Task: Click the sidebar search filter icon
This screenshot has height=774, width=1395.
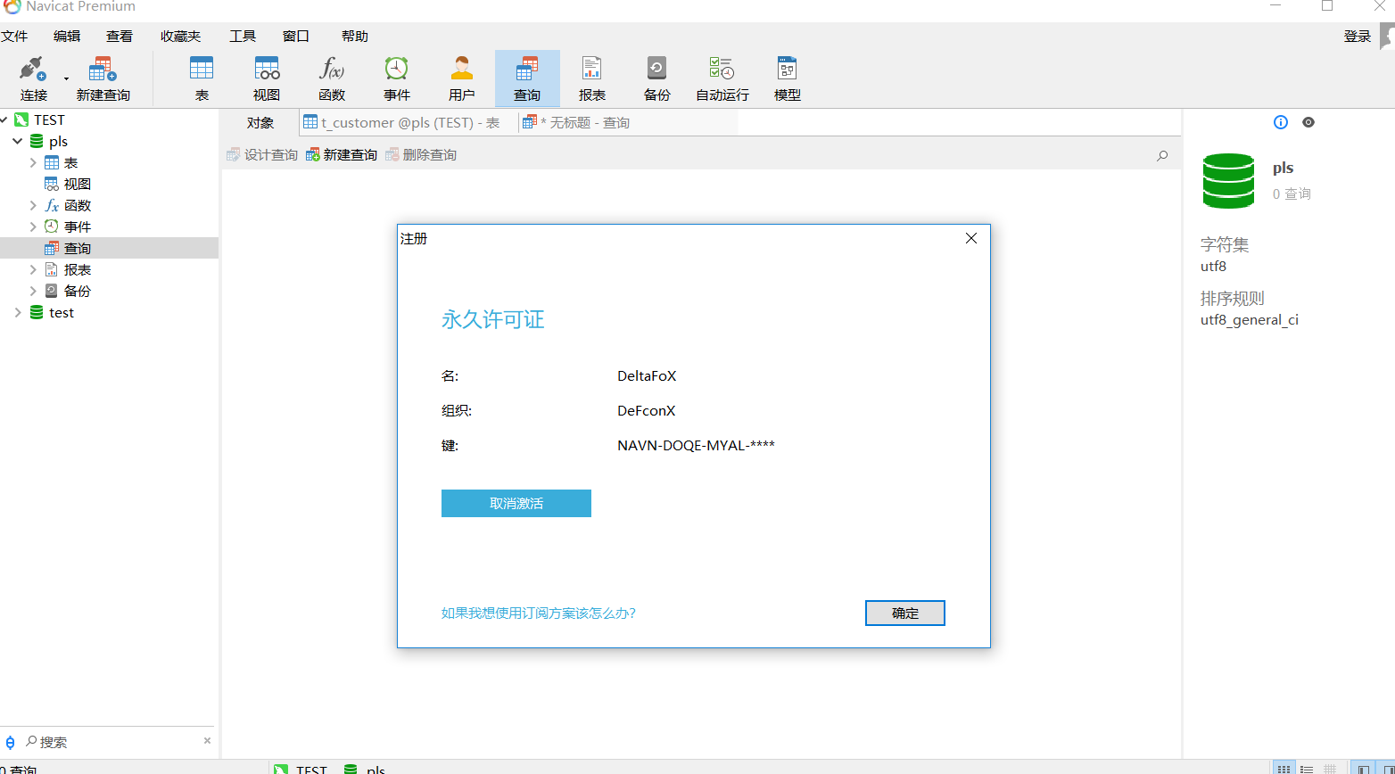Action: [10, 742]
